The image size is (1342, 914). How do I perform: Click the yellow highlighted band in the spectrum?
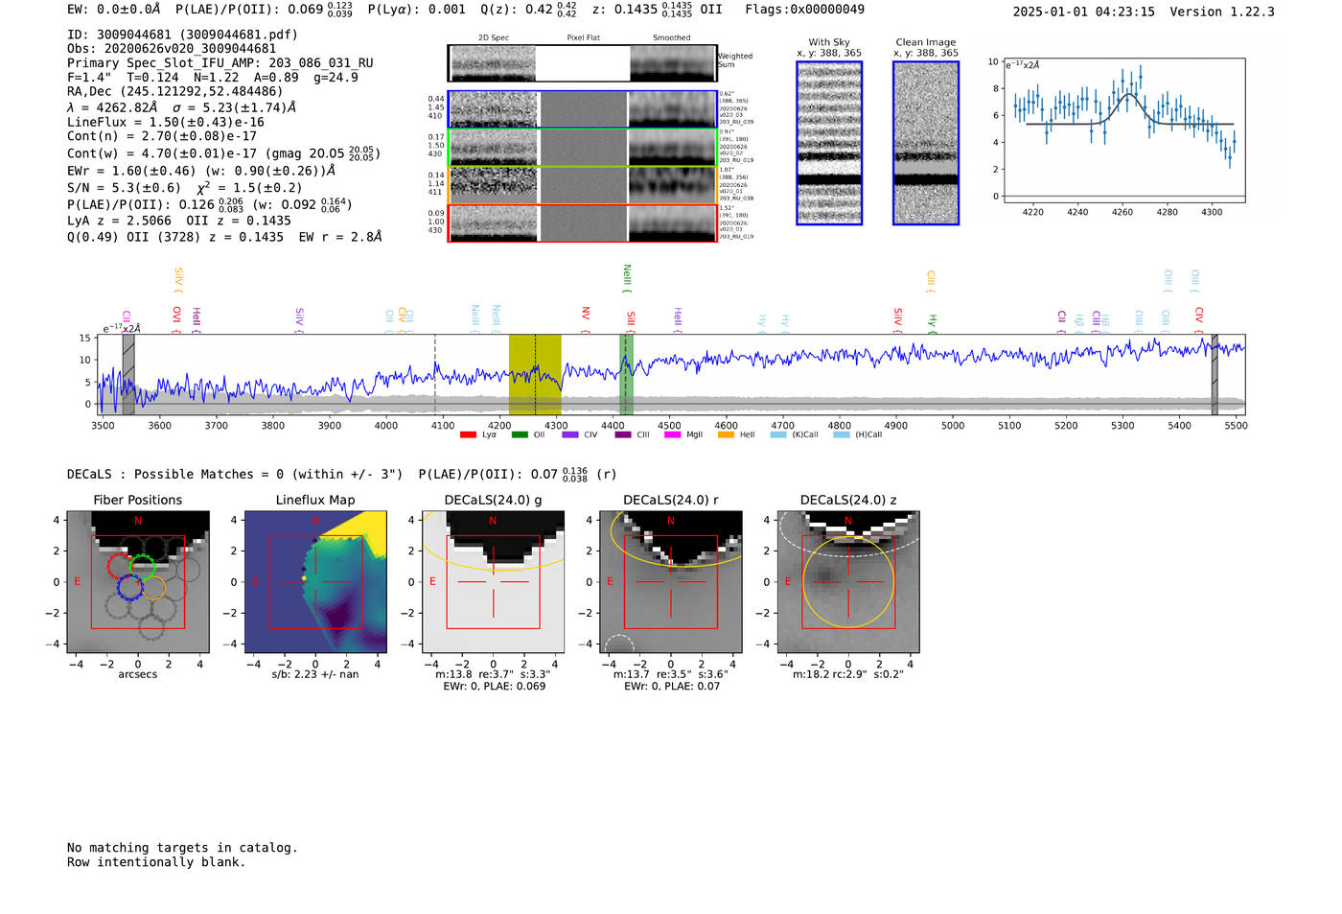[535, 374]
